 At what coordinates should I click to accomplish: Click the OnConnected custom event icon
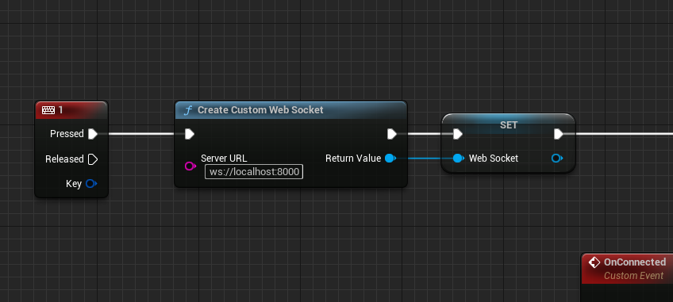click(x=594, y=262)
